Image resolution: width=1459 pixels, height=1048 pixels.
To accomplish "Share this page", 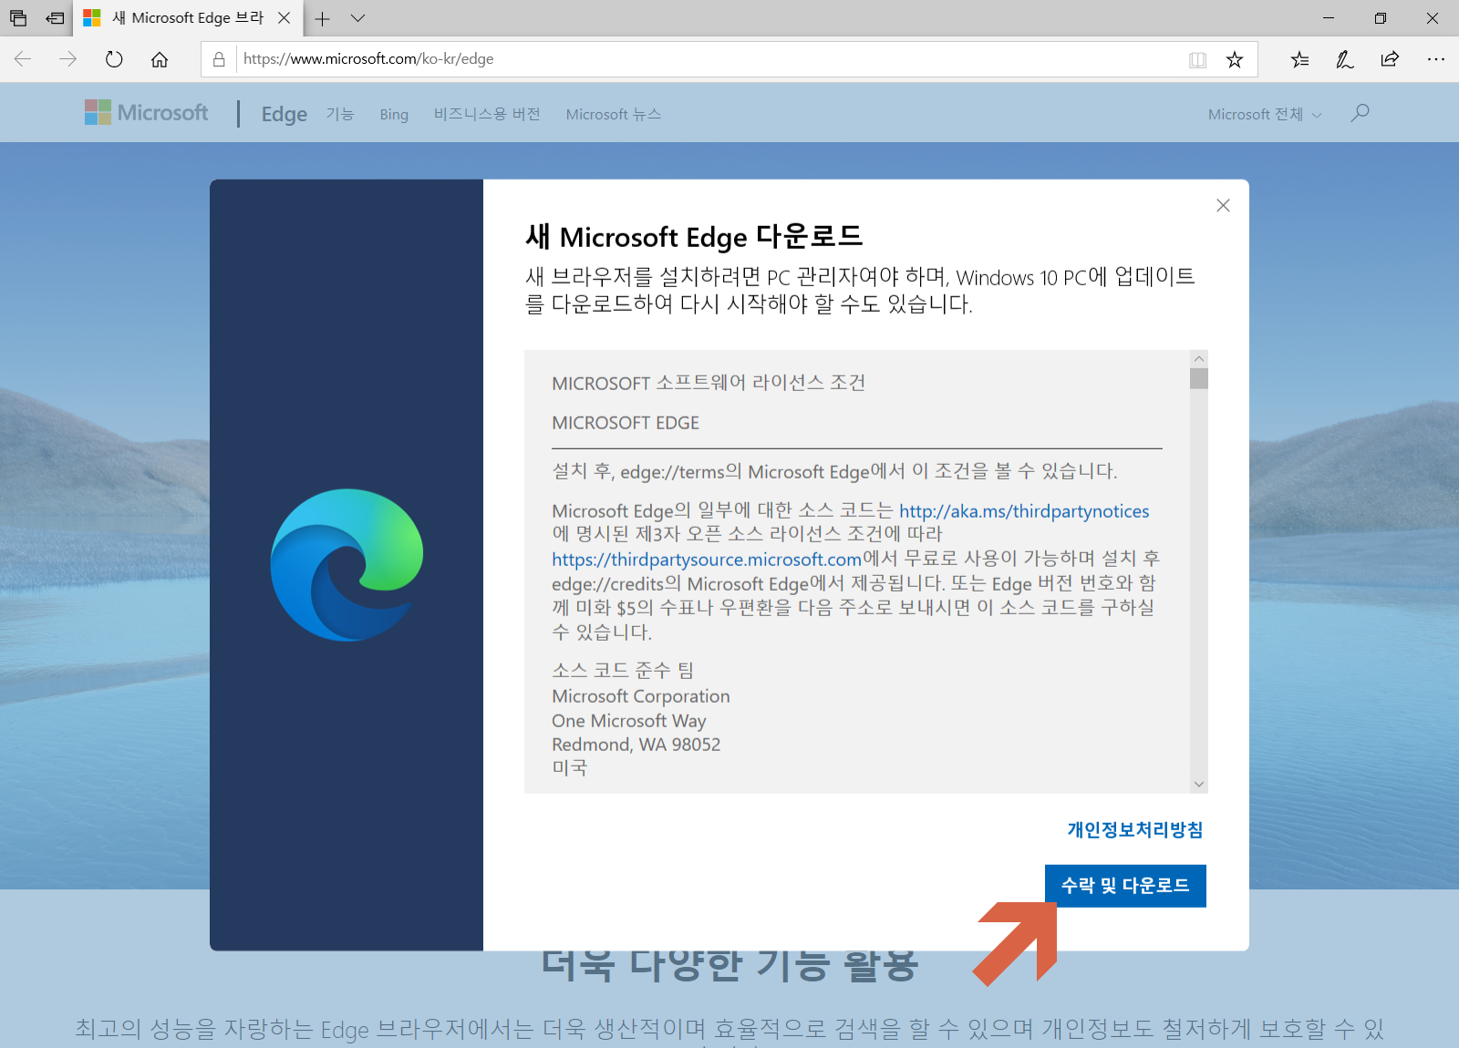I will [1390, 59].
